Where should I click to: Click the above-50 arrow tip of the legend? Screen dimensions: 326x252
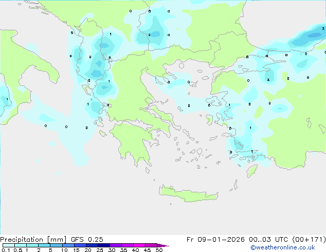click(163, 245)
